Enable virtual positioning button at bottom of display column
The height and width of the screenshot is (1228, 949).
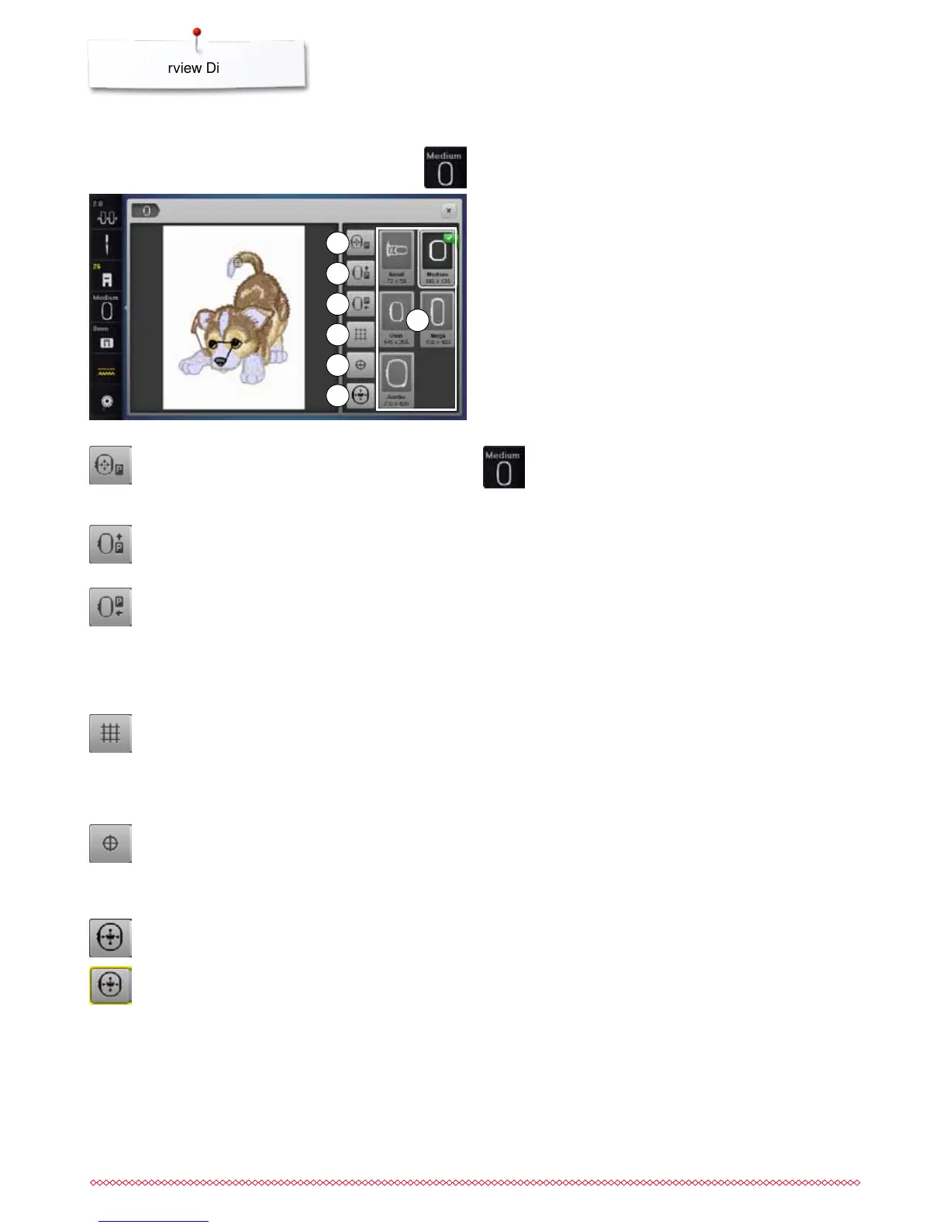(x=361, y=395)
